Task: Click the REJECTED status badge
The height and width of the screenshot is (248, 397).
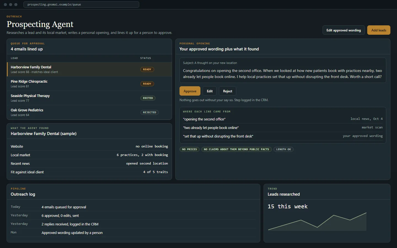Action: tap(149, 112)
